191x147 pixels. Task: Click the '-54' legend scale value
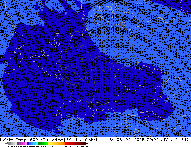point(10,146)
